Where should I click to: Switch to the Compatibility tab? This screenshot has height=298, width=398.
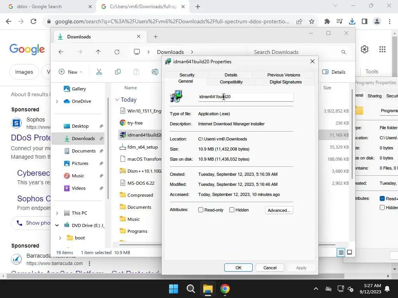point(231,82)
